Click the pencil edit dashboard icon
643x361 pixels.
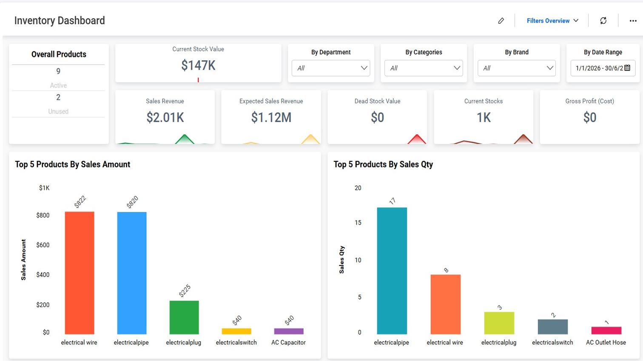click(501, 21)
